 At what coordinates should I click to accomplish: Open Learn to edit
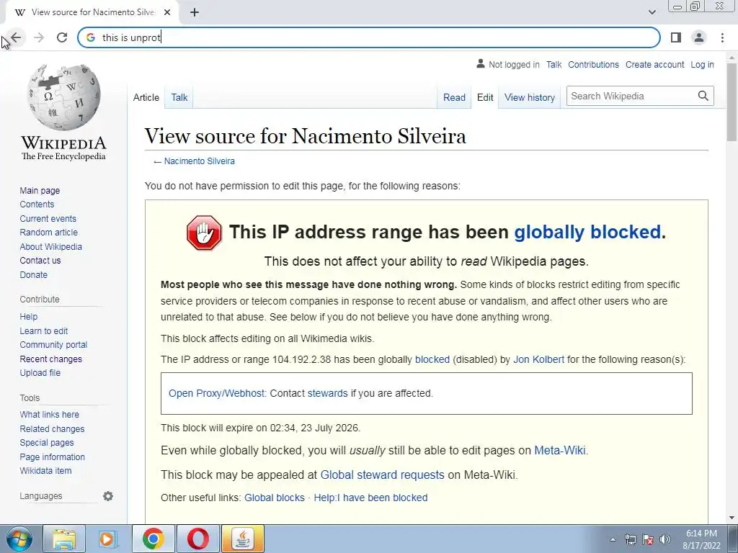point(44,331)
